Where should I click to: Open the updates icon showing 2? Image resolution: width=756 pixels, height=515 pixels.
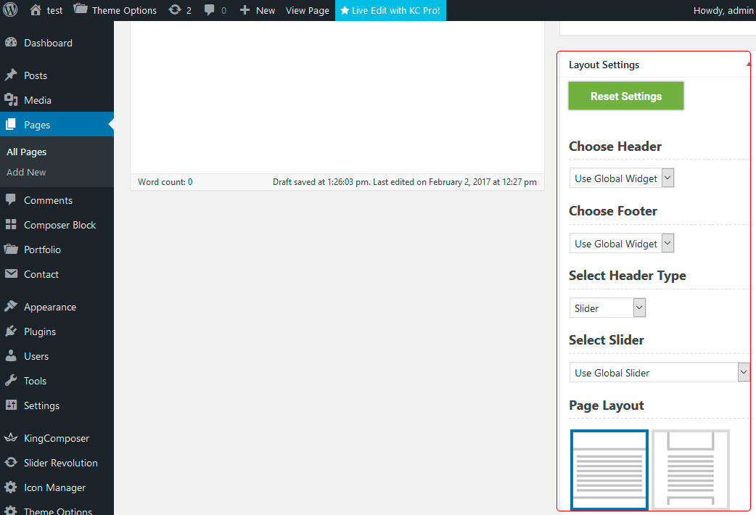180,10
